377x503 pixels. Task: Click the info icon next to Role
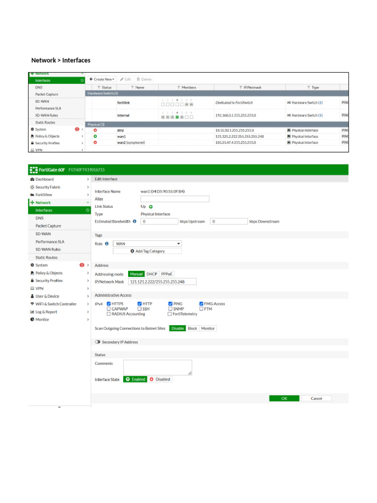click(x=107, y=244)
